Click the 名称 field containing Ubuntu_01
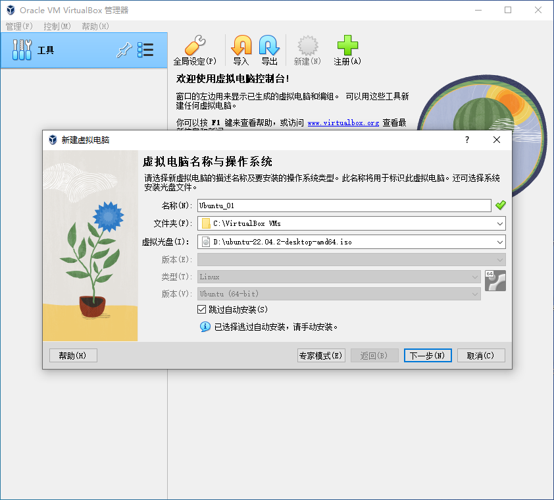The image size is (554, 500). [x=344, y=206]
